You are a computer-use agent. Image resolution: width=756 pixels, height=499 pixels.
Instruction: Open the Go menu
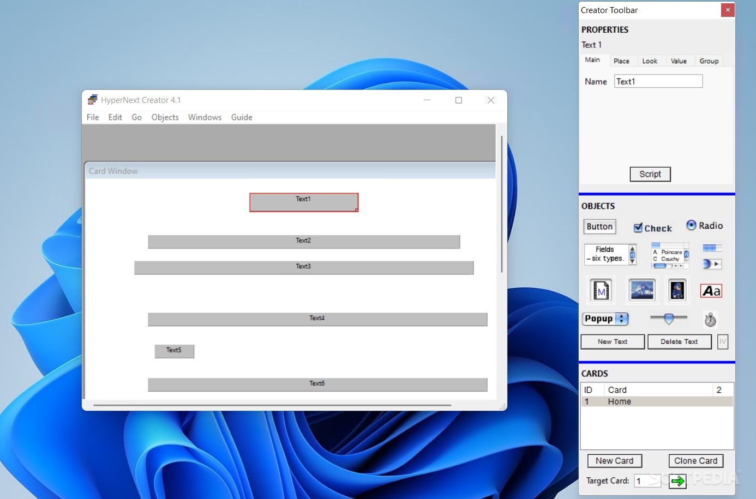coord(136,117)
